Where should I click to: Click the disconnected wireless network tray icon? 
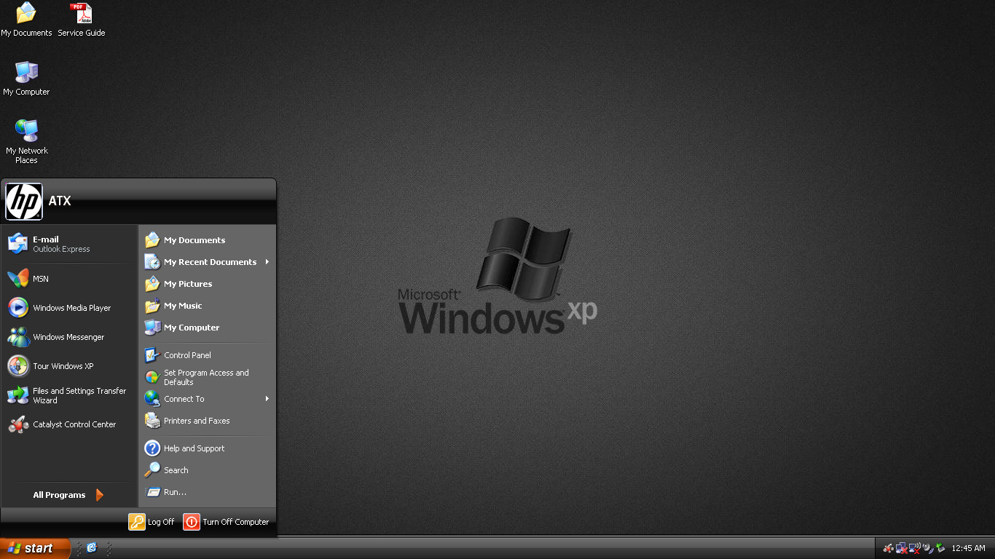click(x=914, y=548)
